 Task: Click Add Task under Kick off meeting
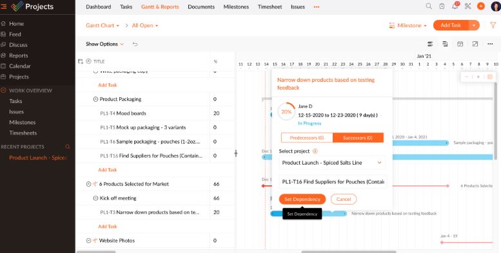[108, 227]
